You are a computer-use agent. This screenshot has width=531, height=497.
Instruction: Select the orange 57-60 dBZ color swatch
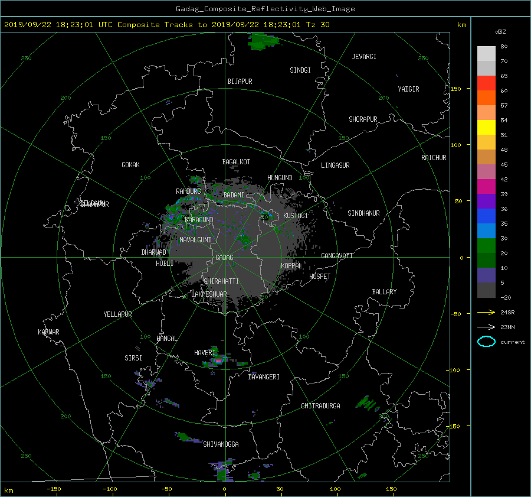coord(486,98)
